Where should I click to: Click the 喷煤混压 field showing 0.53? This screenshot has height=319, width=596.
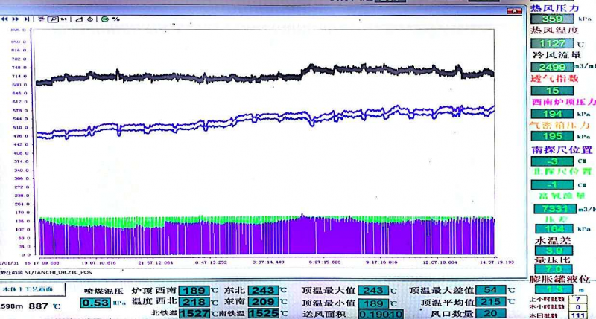tap(95, 303)
